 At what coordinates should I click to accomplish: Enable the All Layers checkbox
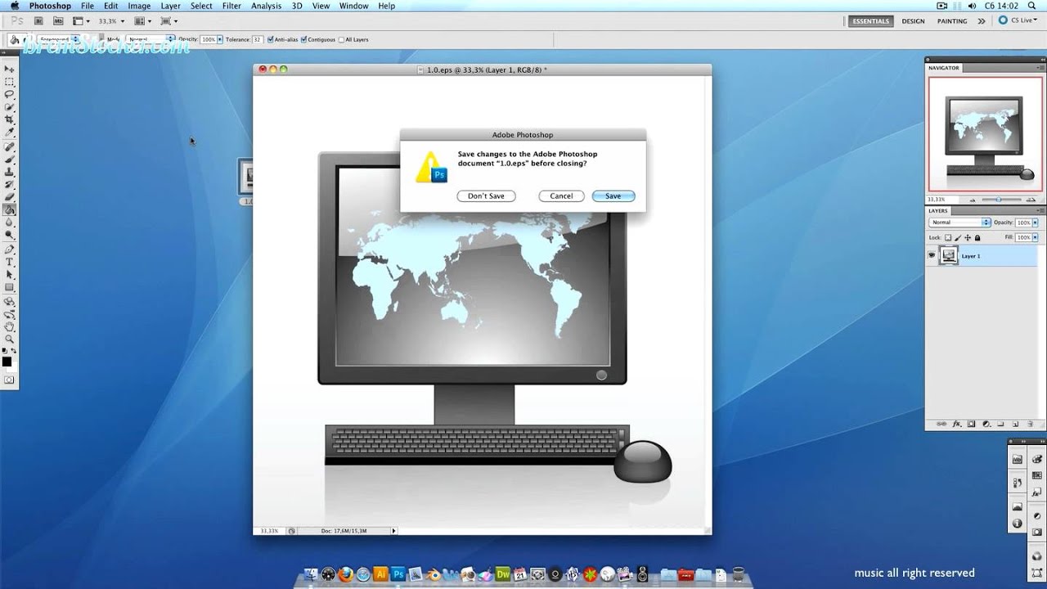click(342, 39)
